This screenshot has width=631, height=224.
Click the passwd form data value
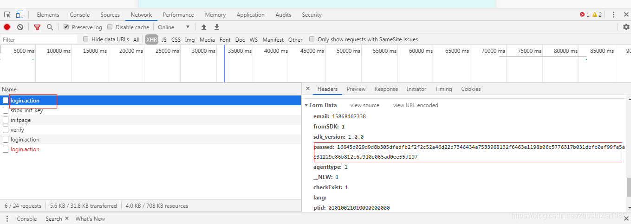point(469,152)
